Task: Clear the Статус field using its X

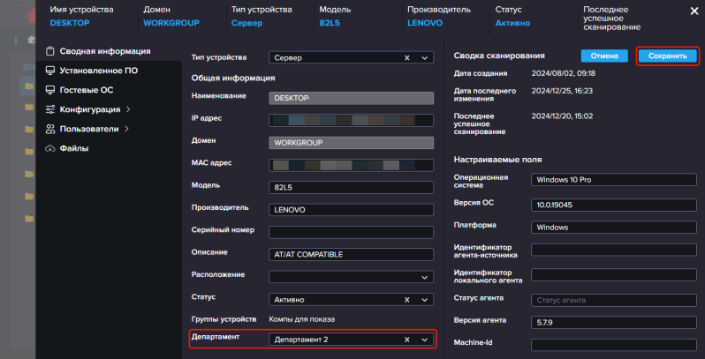Action: coord(407,300)
